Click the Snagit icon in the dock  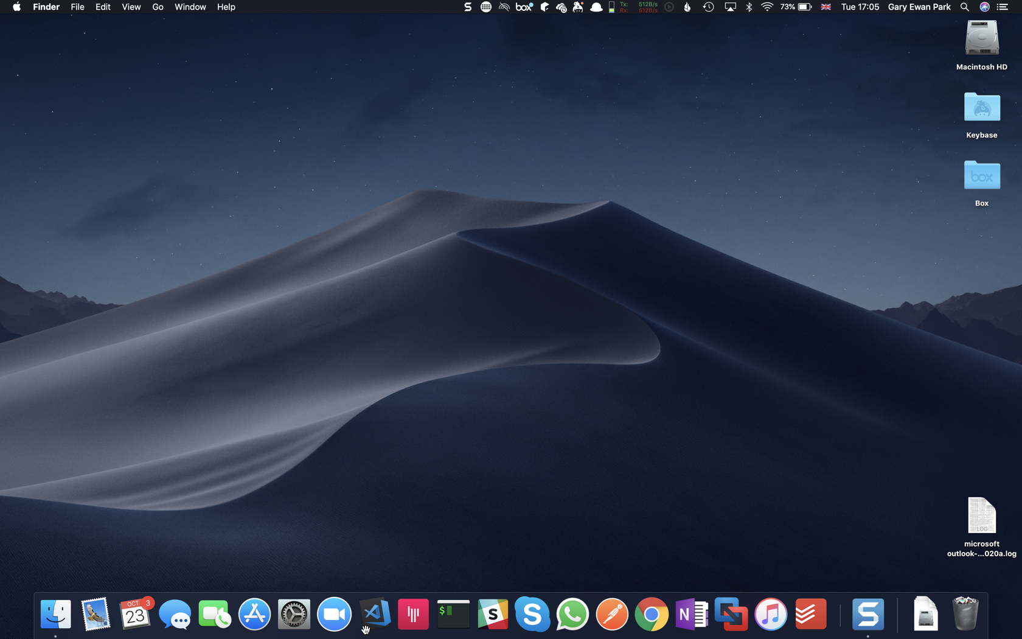coord(867,615)
